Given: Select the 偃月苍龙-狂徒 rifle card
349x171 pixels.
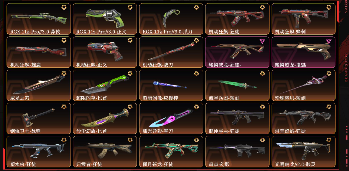Looking at the screenshot, I should [171, 152].
